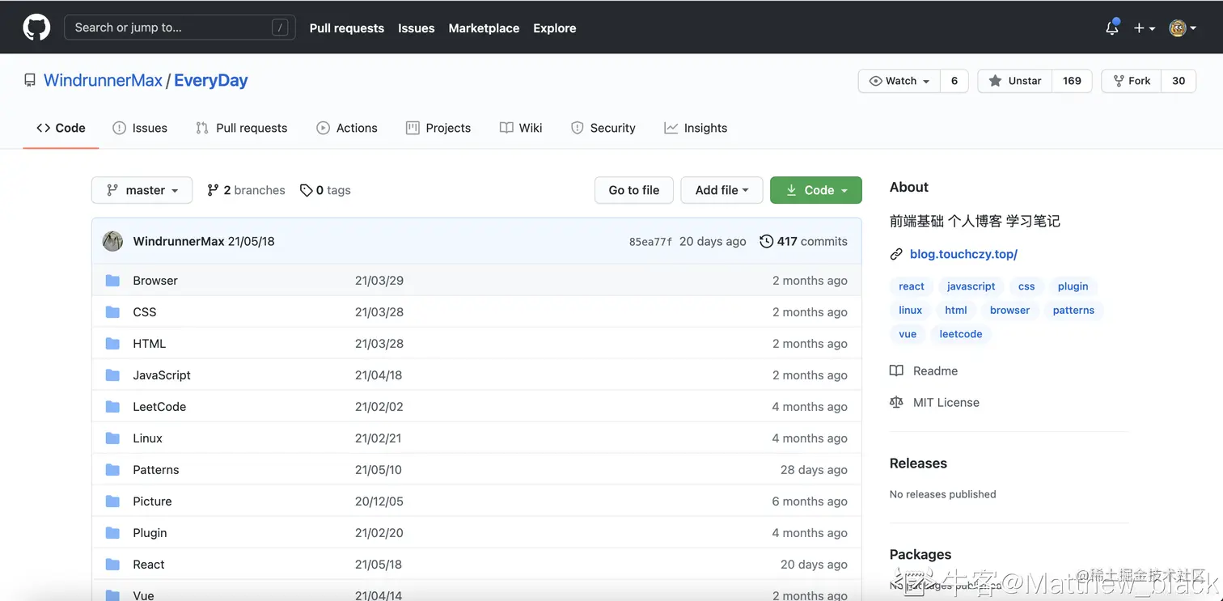1223x601 pixels.
Task: Click Issues in top navigation
Action: (x=417, y=28)
